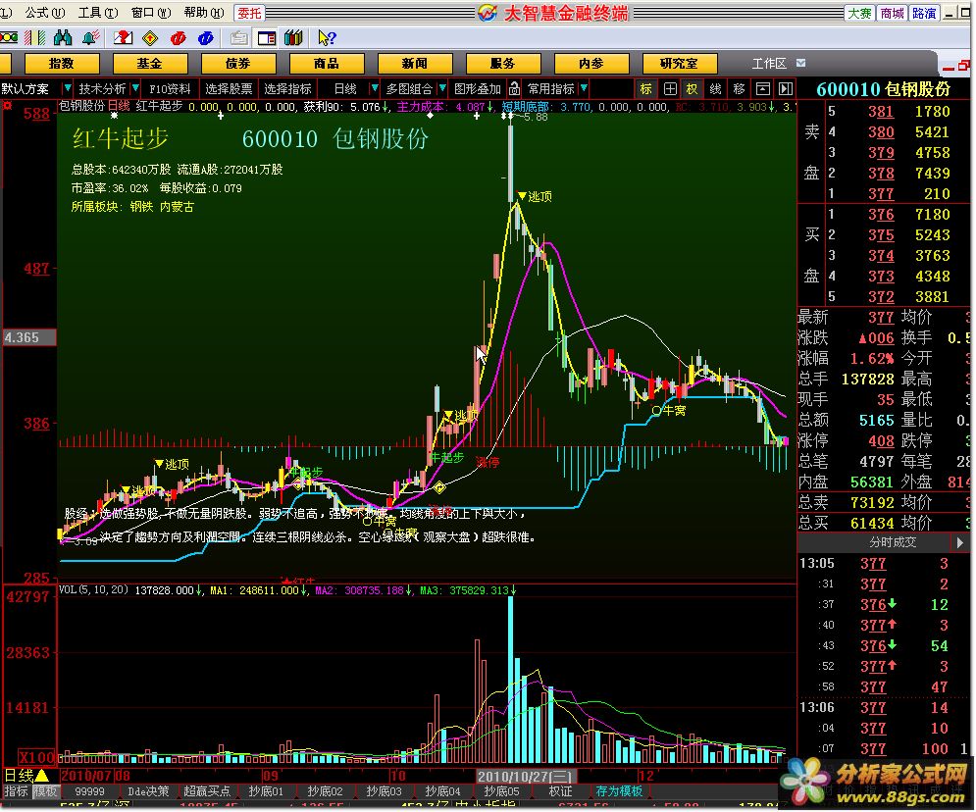The height and width of the screenshot is (812, 976).
Task: Open the 研究室 section
Action: (x=680, y=64)
